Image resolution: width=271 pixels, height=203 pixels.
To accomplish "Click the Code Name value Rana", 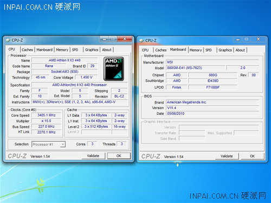I will pos(49,66).
